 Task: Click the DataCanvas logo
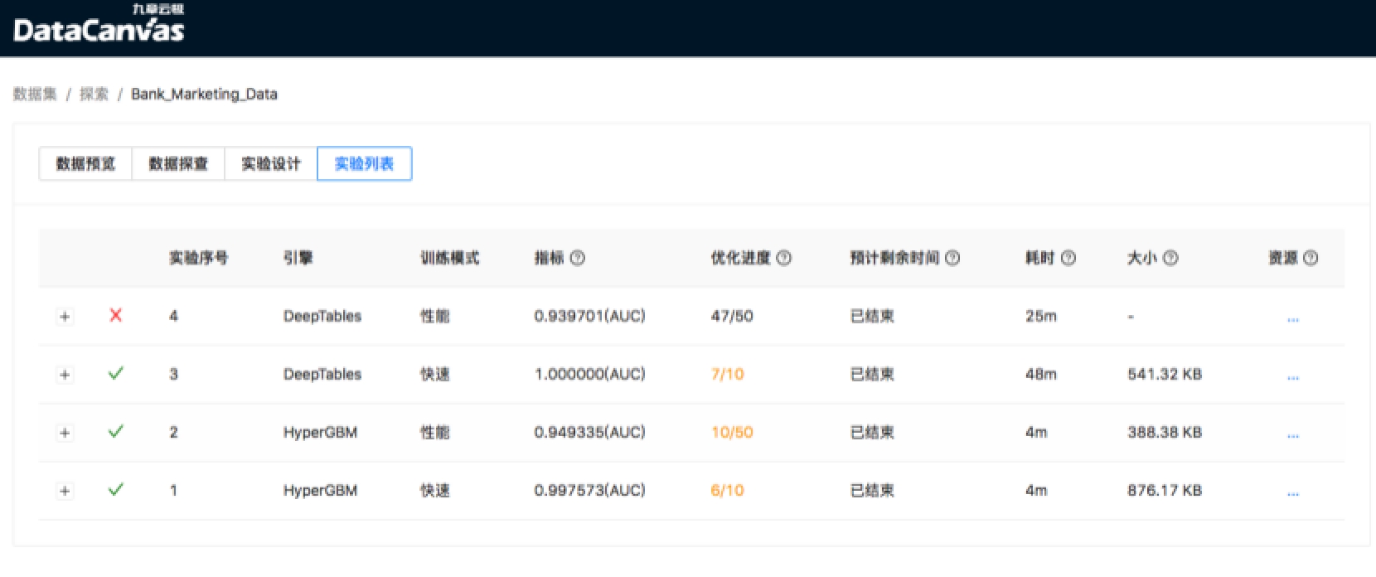click(x=99, y=25)
